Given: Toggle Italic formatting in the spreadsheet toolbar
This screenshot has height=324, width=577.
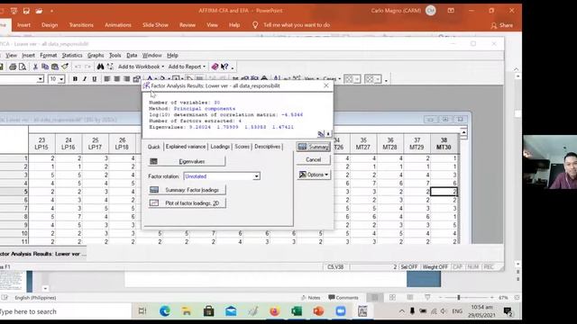Looking at the screenshot, I should point(85,79).
